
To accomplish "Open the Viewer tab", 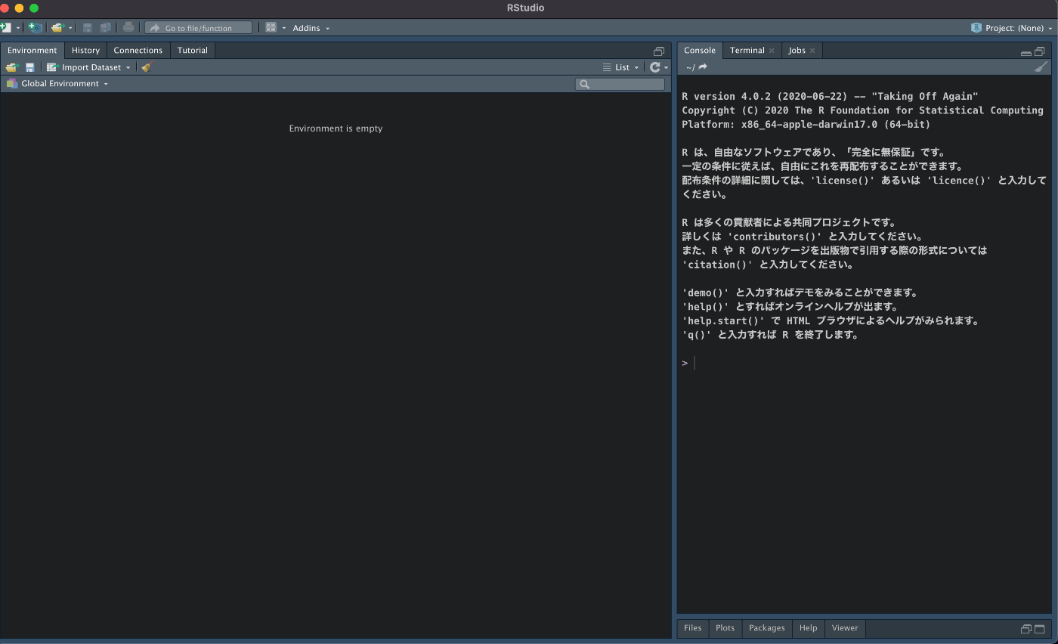I will (x=844, y=627).
